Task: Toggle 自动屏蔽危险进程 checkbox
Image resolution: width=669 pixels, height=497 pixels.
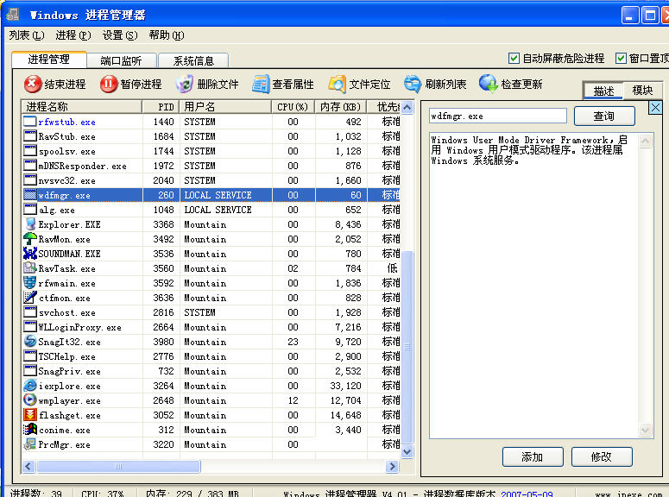Action: point(514,59)
